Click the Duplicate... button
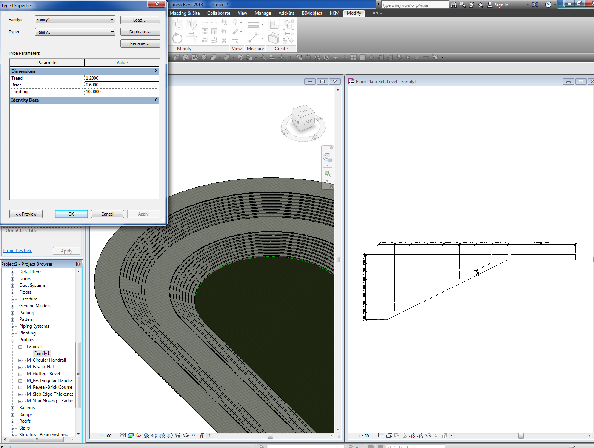Viewport: 594px width, 448px height. 140,32
